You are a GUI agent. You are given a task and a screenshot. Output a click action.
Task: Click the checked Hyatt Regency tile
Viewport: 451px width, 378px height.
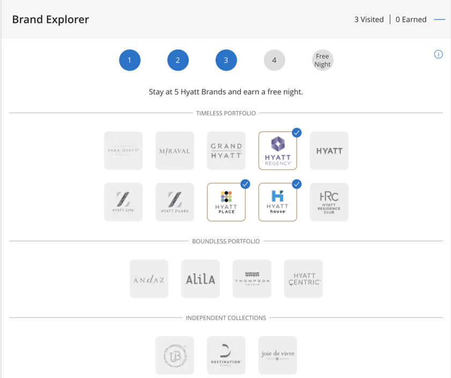click(x=278, y=151)
